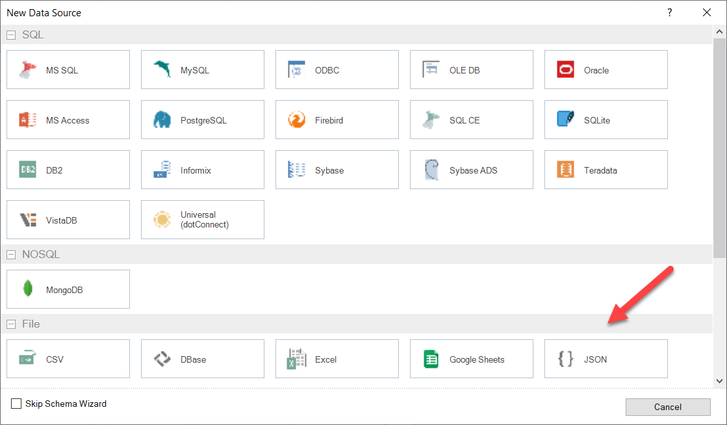727x425 pixels.
Task: Click the Teradata label text
Action: (600, 170)
